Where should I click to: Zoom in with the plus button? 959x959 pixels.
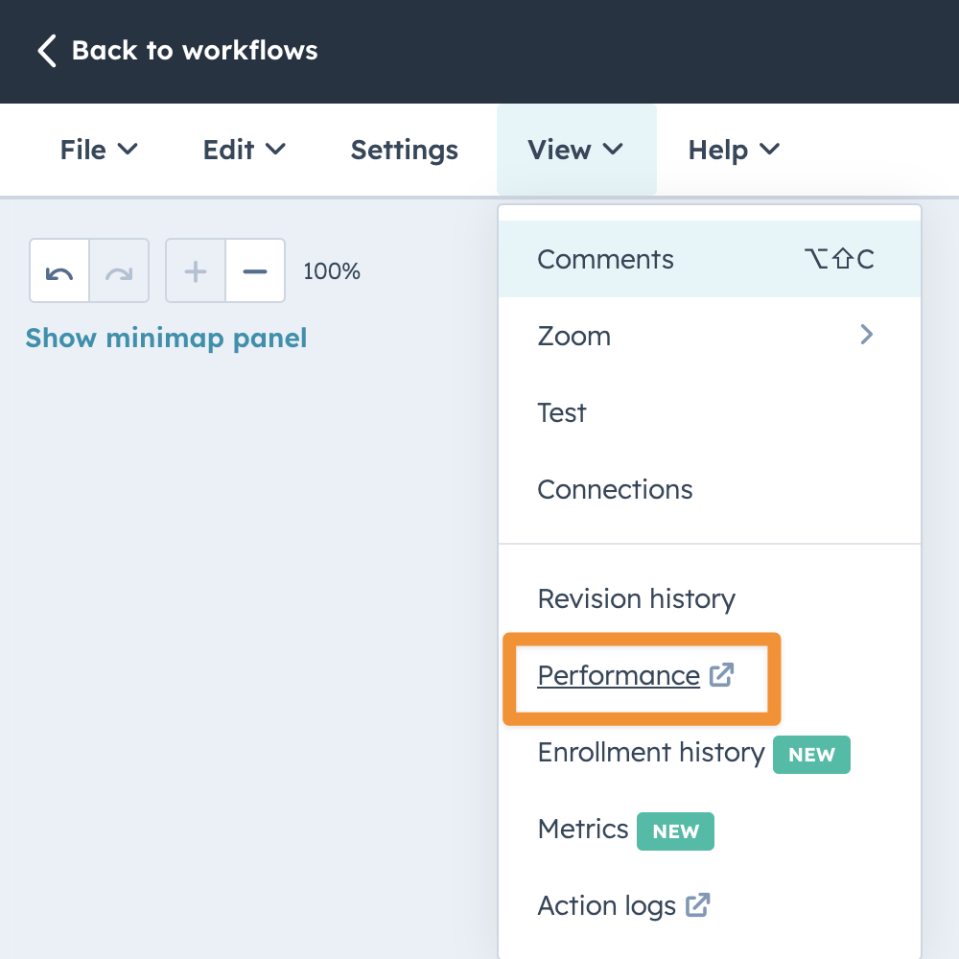tap(196, 271)
